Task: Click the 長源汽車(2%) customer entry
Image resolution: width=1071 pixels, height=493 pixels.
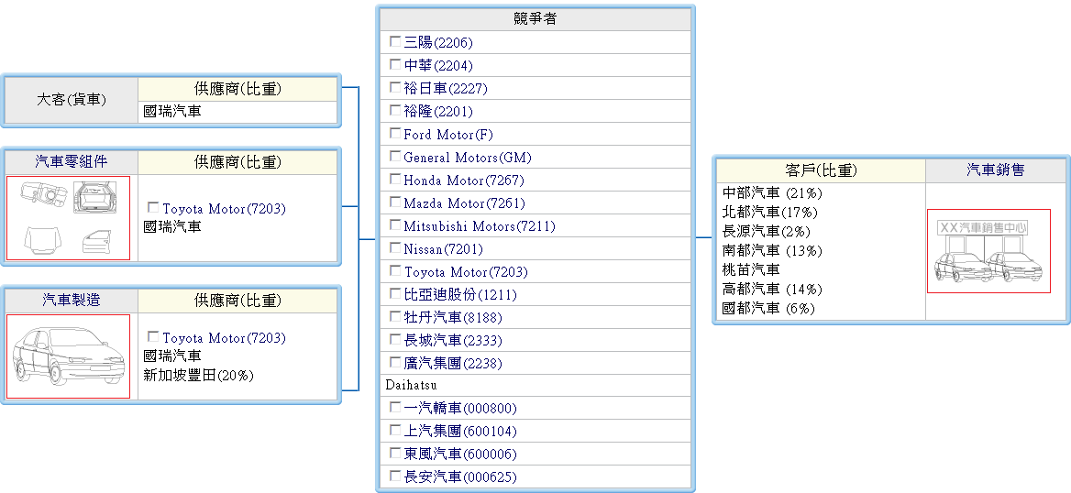Action: pyautogui.click(x=767, y=232)
